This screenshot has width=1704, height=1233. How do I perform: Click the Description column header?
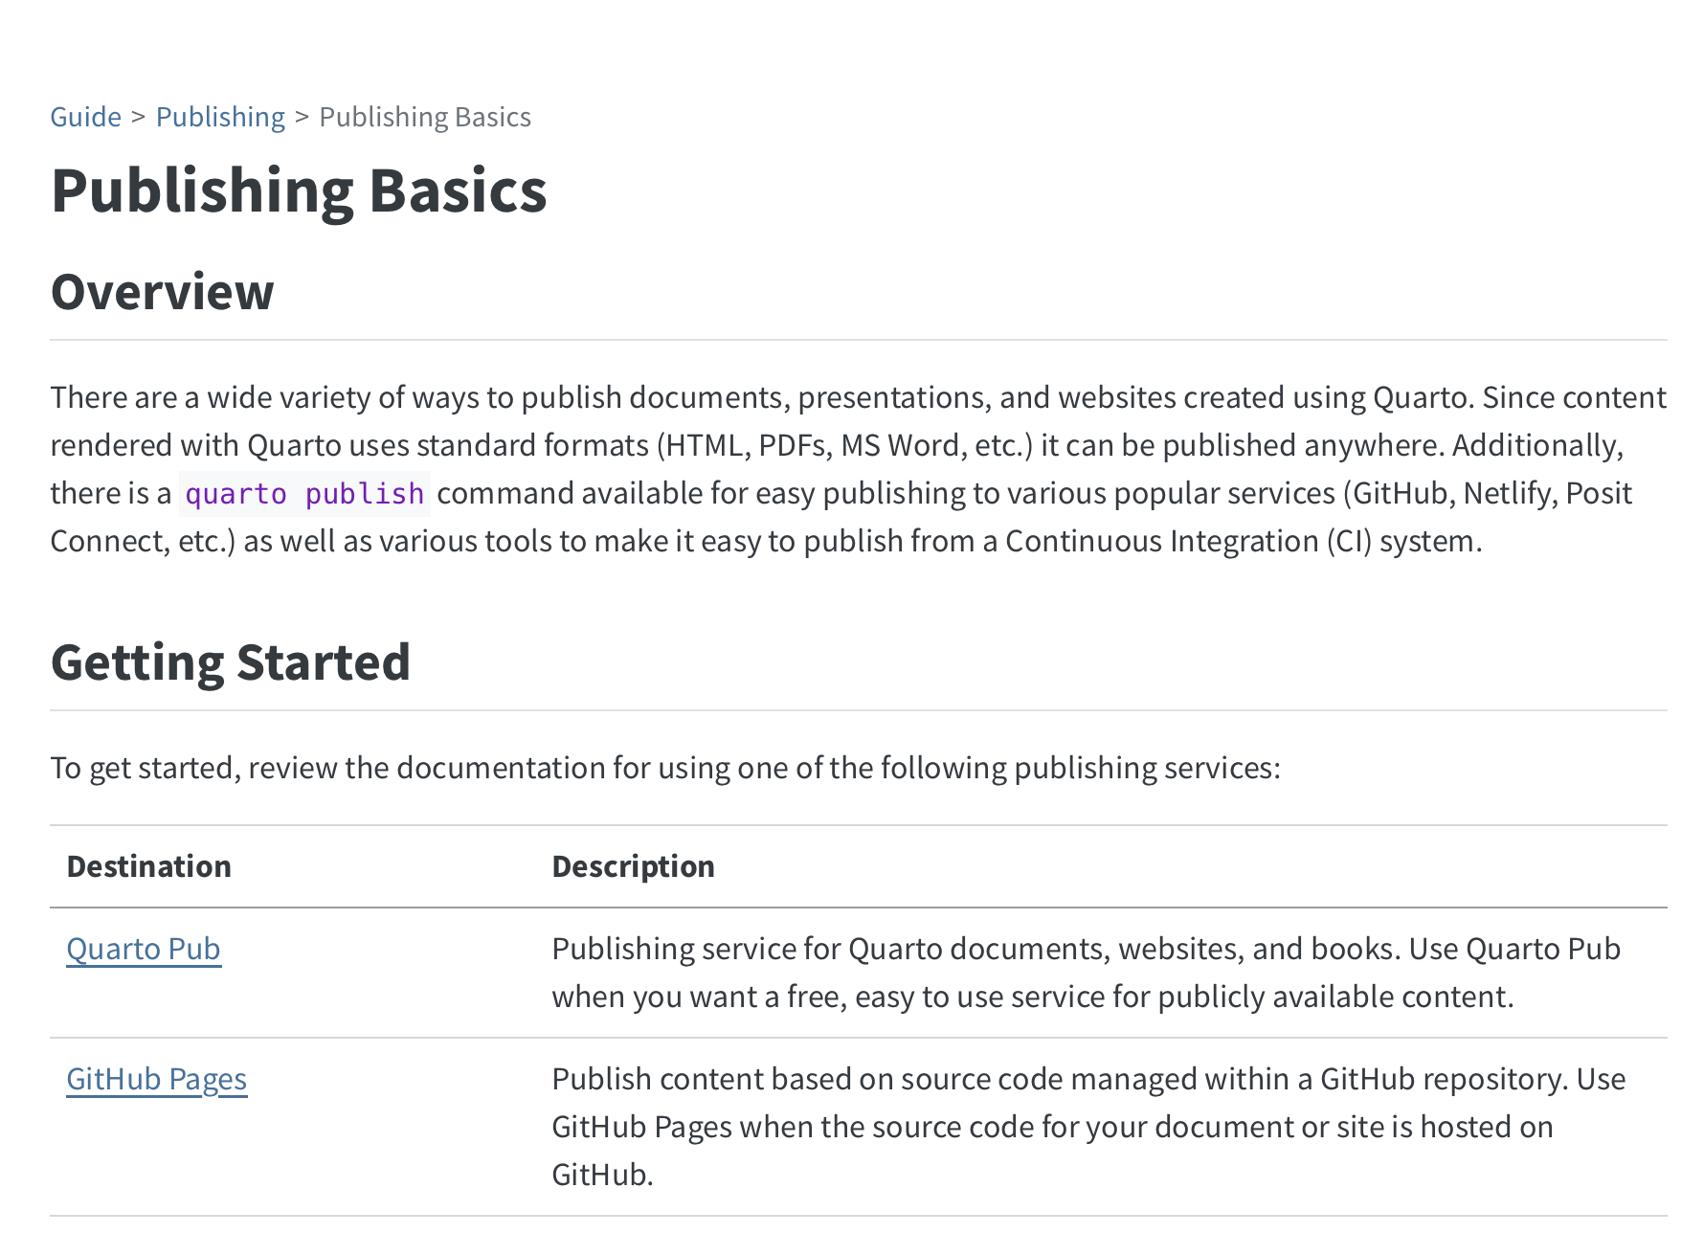633,866
